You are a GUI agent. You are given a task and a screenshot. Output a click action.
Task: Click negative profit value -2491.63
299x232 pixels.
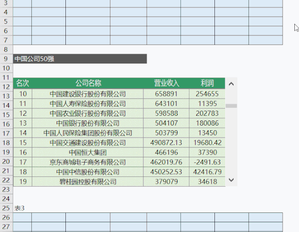207,162
